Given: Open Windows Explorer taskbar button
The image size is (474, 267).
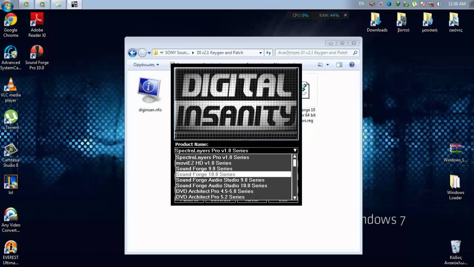Looking at the screenshot, I should pos(59,4).
